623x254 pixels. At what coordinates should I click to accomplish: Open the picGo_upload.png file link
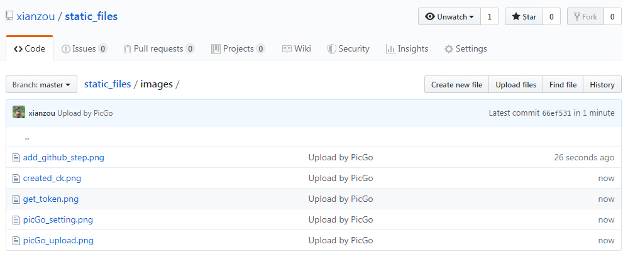(58, 241)
